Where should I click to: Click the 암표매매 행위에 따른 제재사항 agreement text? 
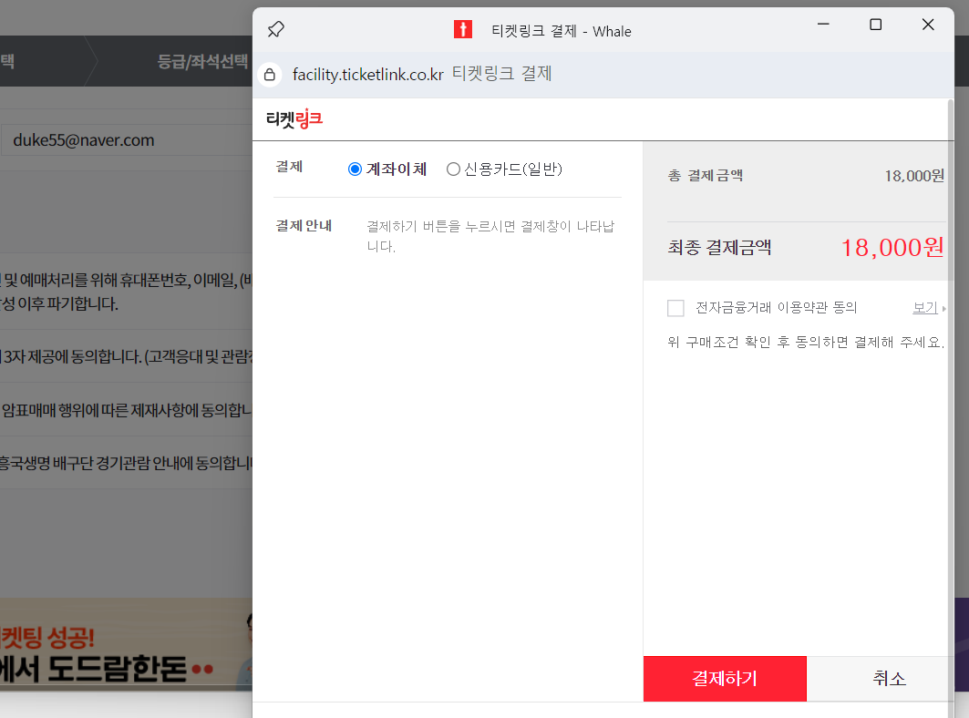coord(126,410)
